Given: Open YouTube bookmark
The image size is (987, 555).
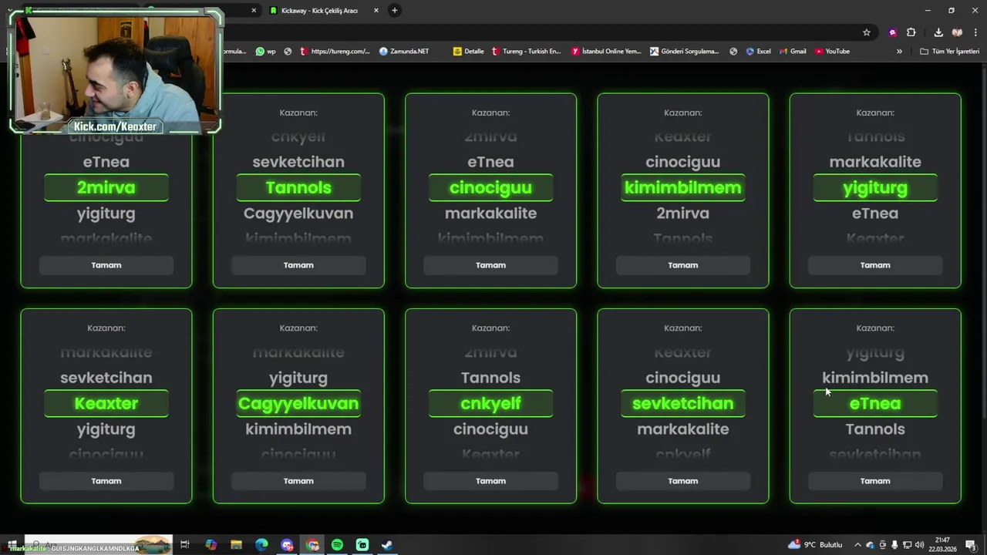Looking at the screenshot, I should pyautogui.click(x=833, y=52).
